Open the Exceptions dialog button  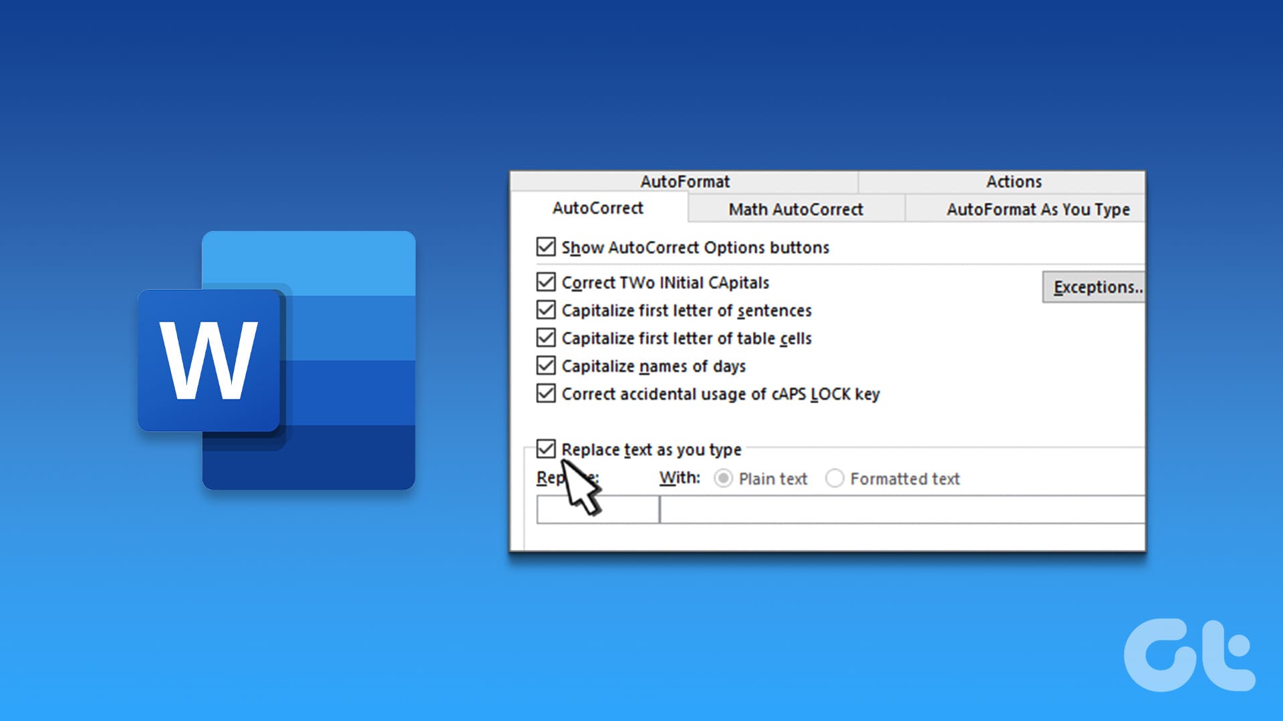(x=1096, y=287)
